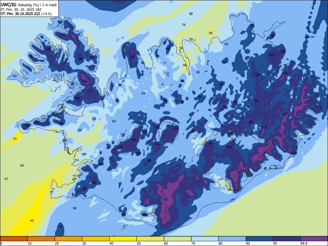Screen dimensions: 328x246
Task: Click the 'Rakastig (%) í 2 m hæð' text
Action: tap(37, 5)
